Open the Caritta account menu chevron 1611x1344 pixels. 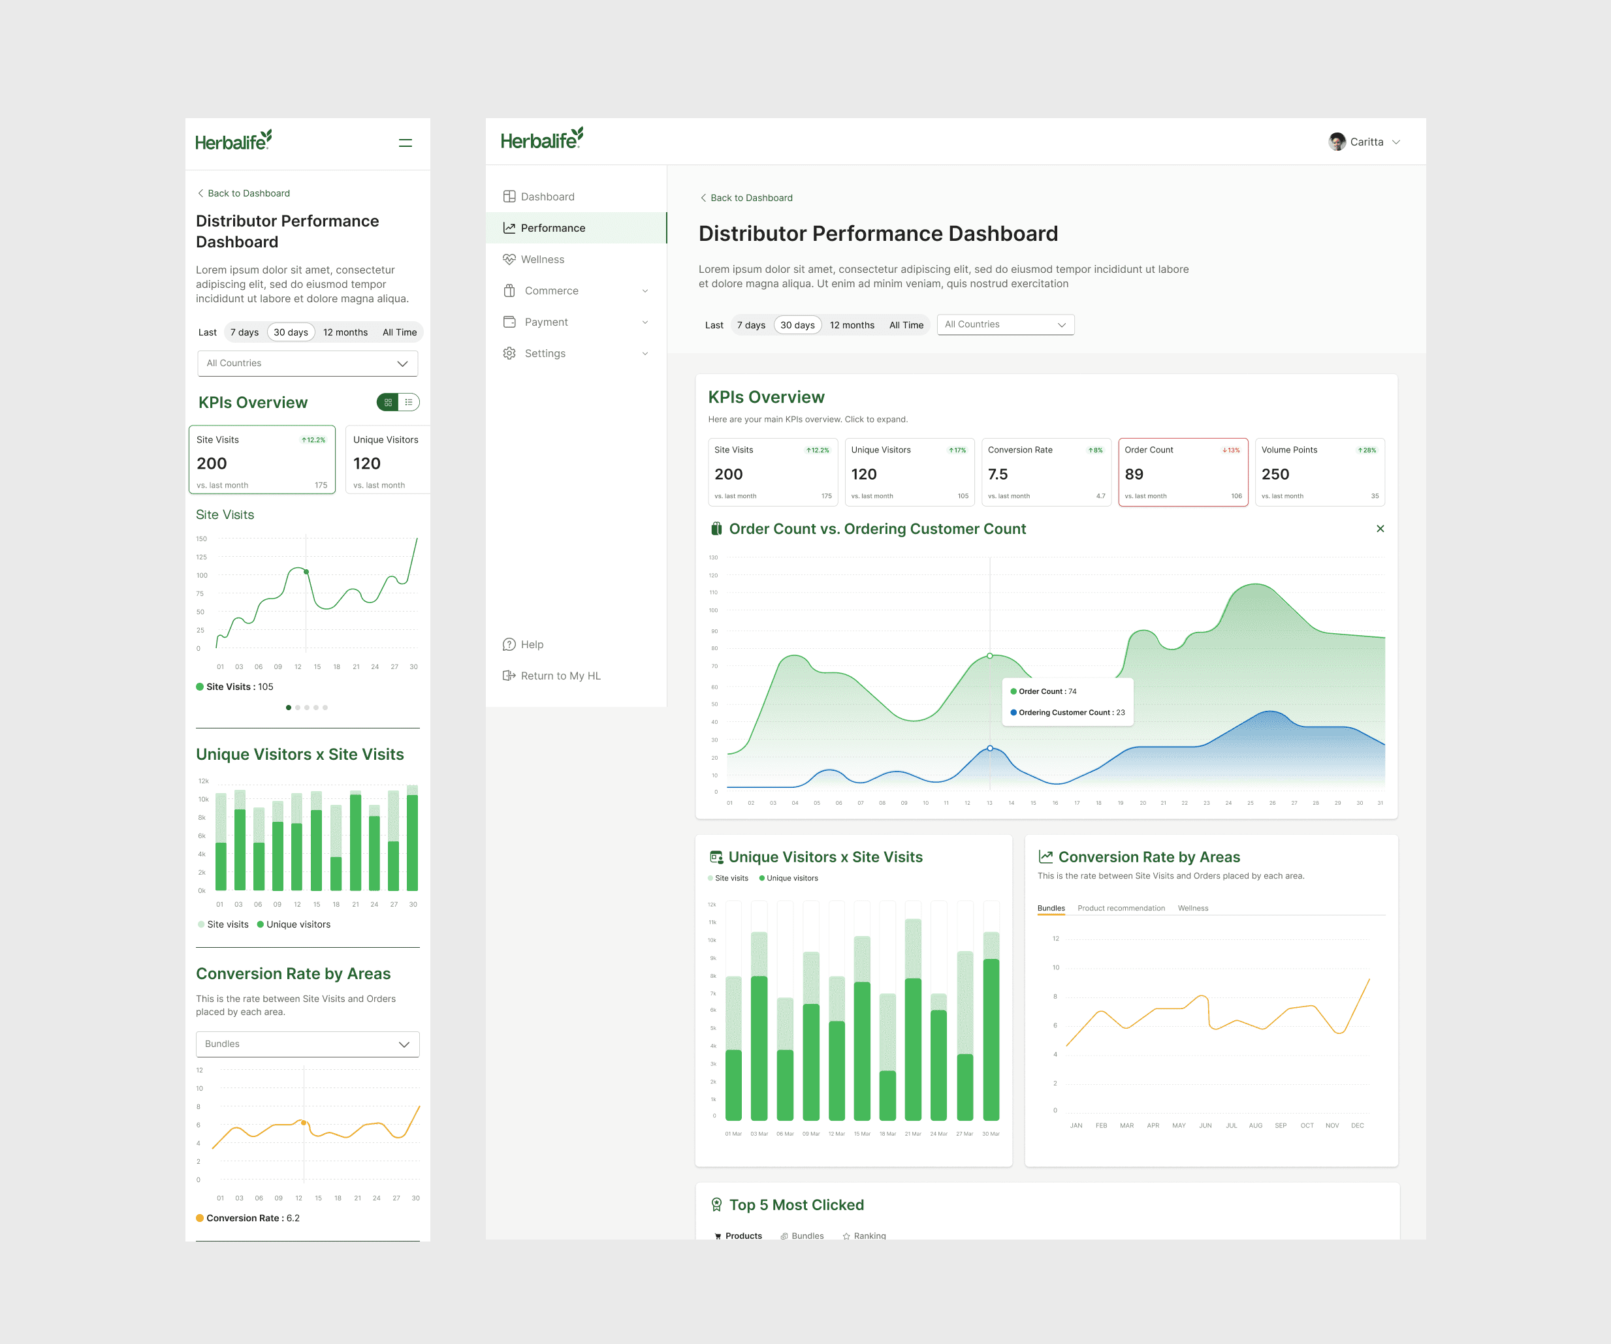pyautogui.click(x=1396, y=142)
